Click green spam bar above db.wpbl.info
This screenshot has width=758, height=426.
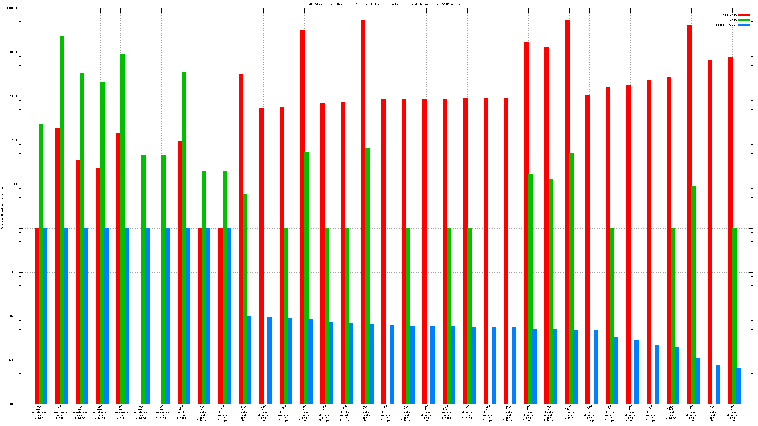tap(184, 203)
